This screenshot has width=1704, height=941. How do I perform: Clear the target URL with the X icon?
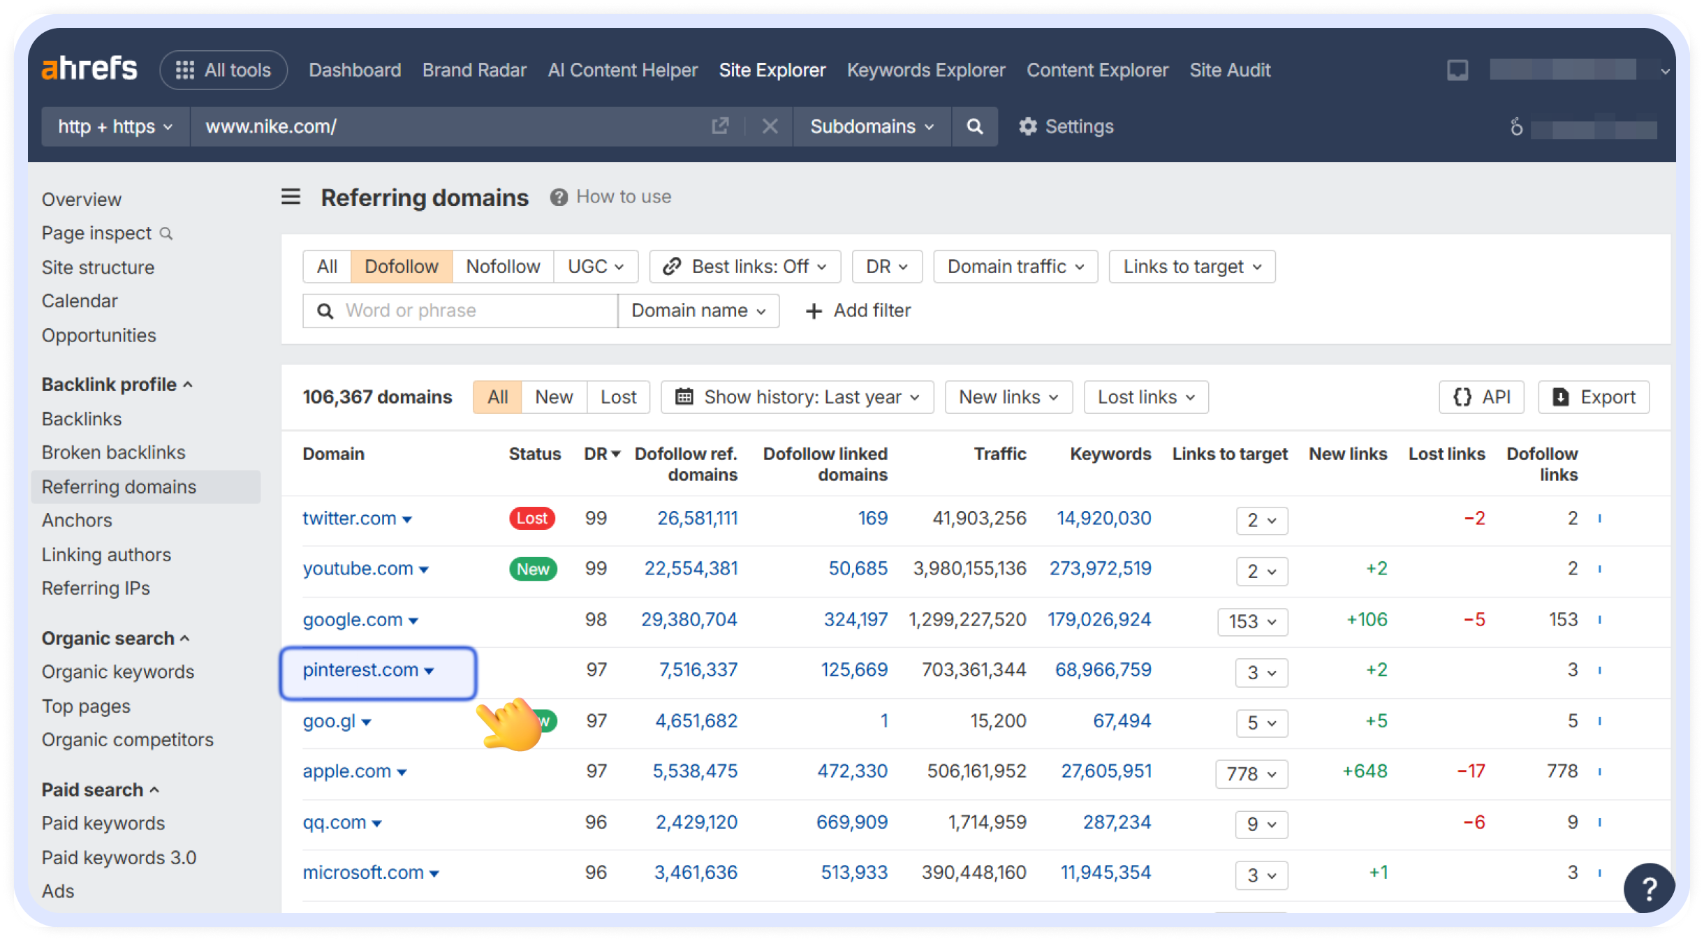[x=770, y=126]
